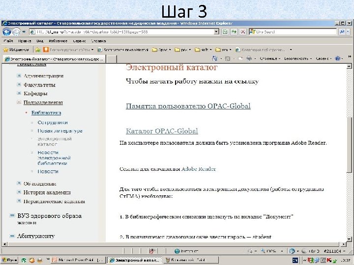Screen dimensions: 354x265
Task: Open the Сотрудники sidebar link
Action: click(x=53, y=123)
